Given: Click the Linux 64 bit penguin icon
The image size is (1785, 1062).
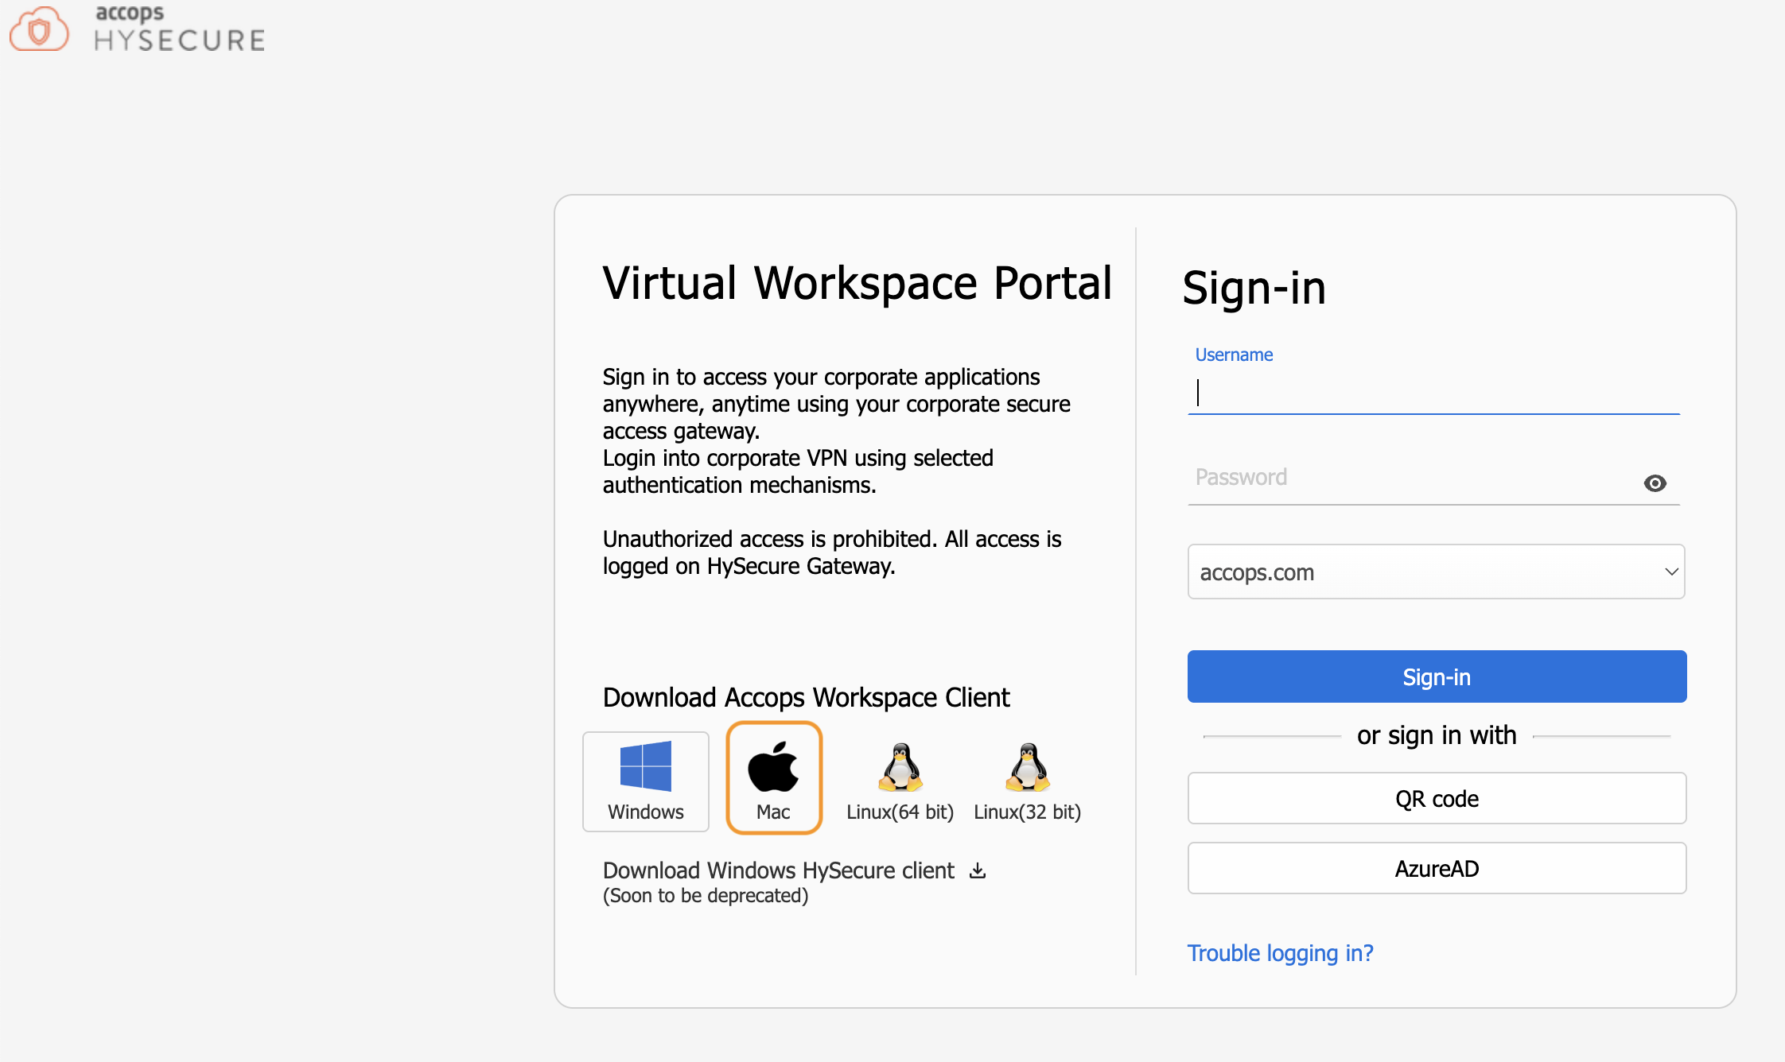Looking at the screenshot, I should 900,767.
